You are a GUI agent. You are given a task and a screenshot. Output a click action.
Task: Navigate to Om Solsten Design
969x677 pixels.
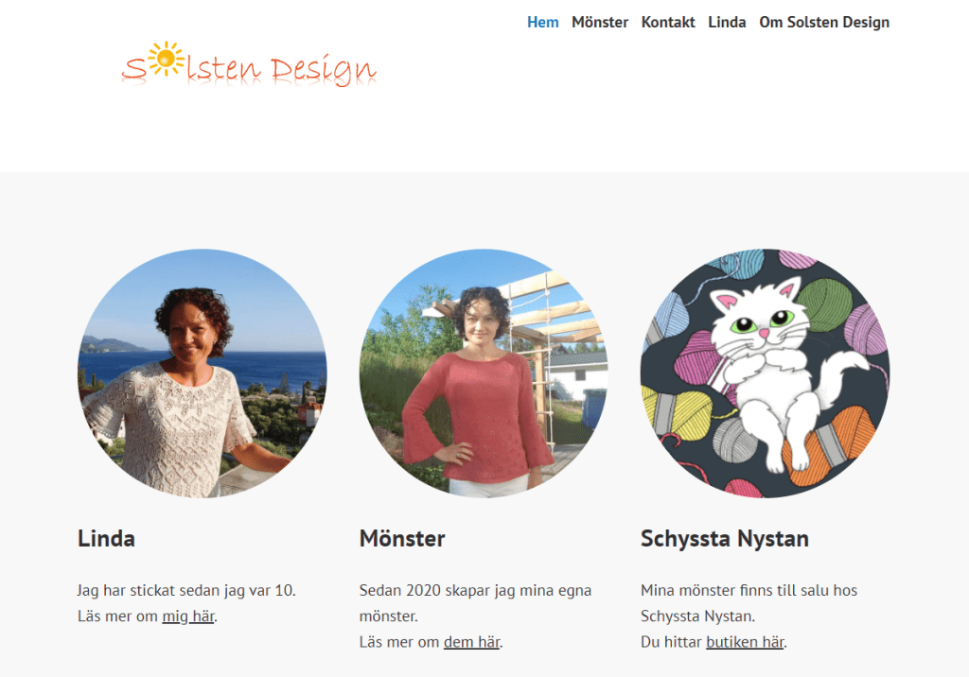point(824,22)
